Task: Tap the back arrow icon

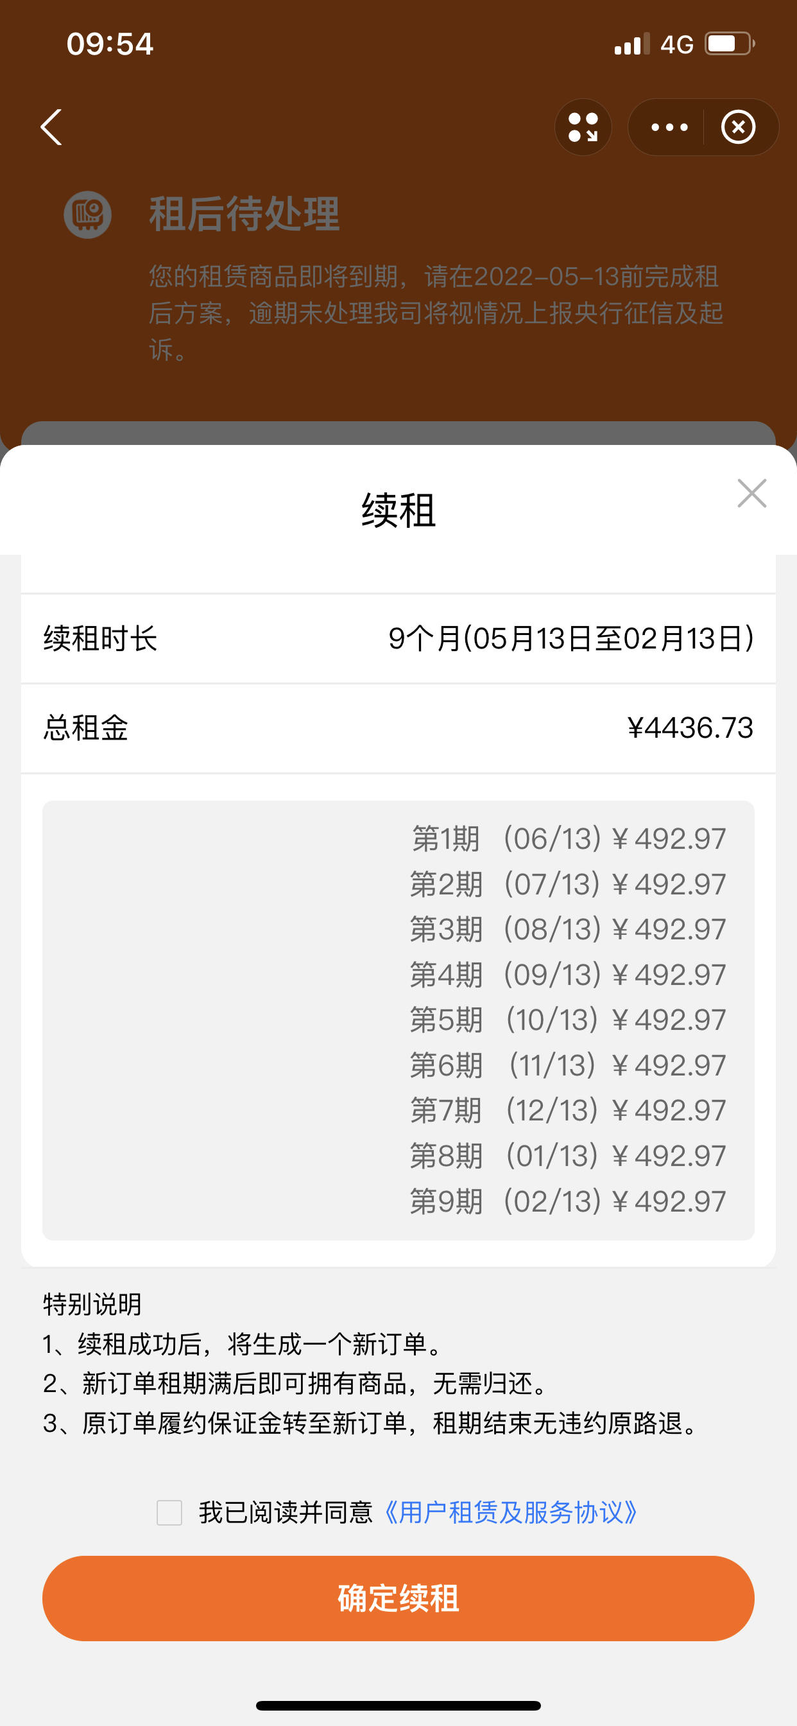Action: pyautogui.click(x=51, y=127)
